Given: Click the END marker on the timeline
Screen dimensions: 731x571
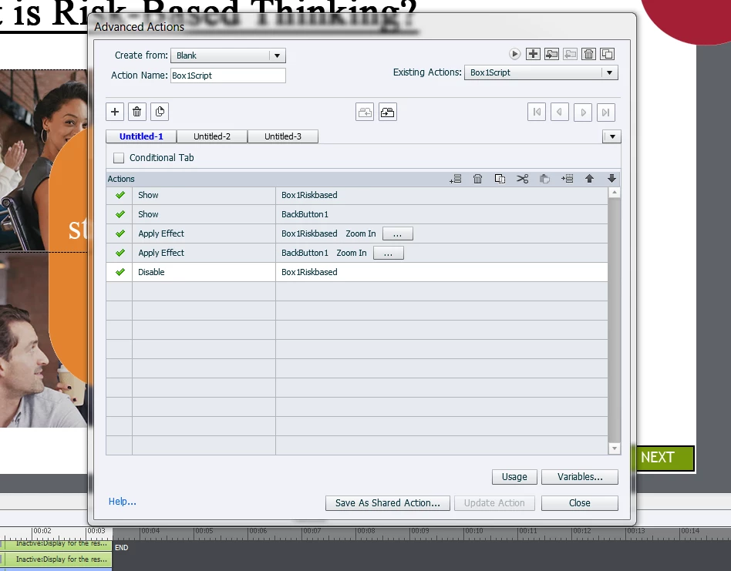Looking at the screenshot, I should click(x=121, y=548).
